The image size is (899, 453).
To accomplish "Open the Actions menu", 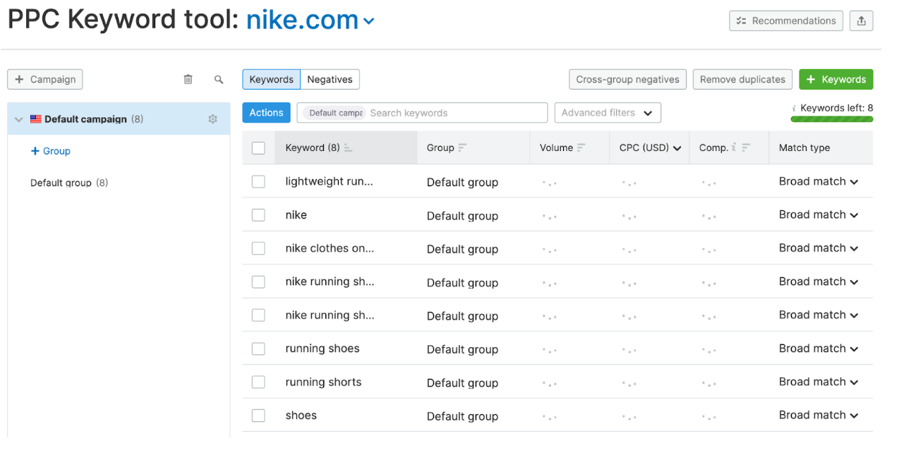I will pyautogui.click(x=266, y=113).
